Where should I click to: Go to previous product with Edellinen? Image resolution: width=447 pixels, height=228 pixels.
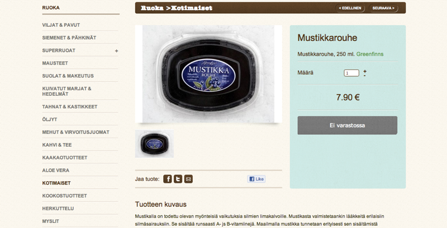coord(350,8)
